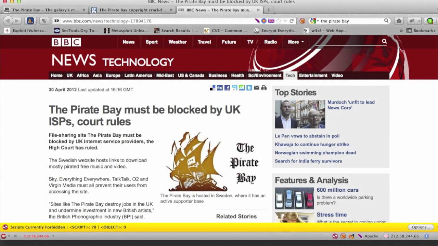
Task: Click the Email article envelope icon
Action: [x=257, y=88]
